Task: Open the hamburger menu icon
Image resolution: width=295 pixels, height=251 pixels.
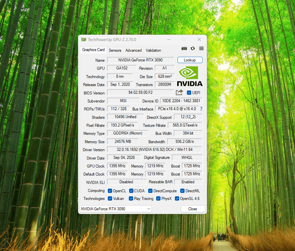Action: pos(201,48)
